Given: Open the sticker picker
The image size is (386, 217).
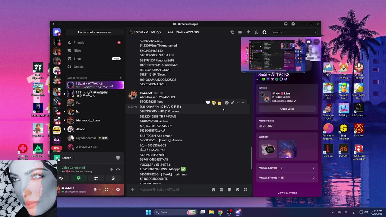Looking at the screenshot, I should [229, 190].
